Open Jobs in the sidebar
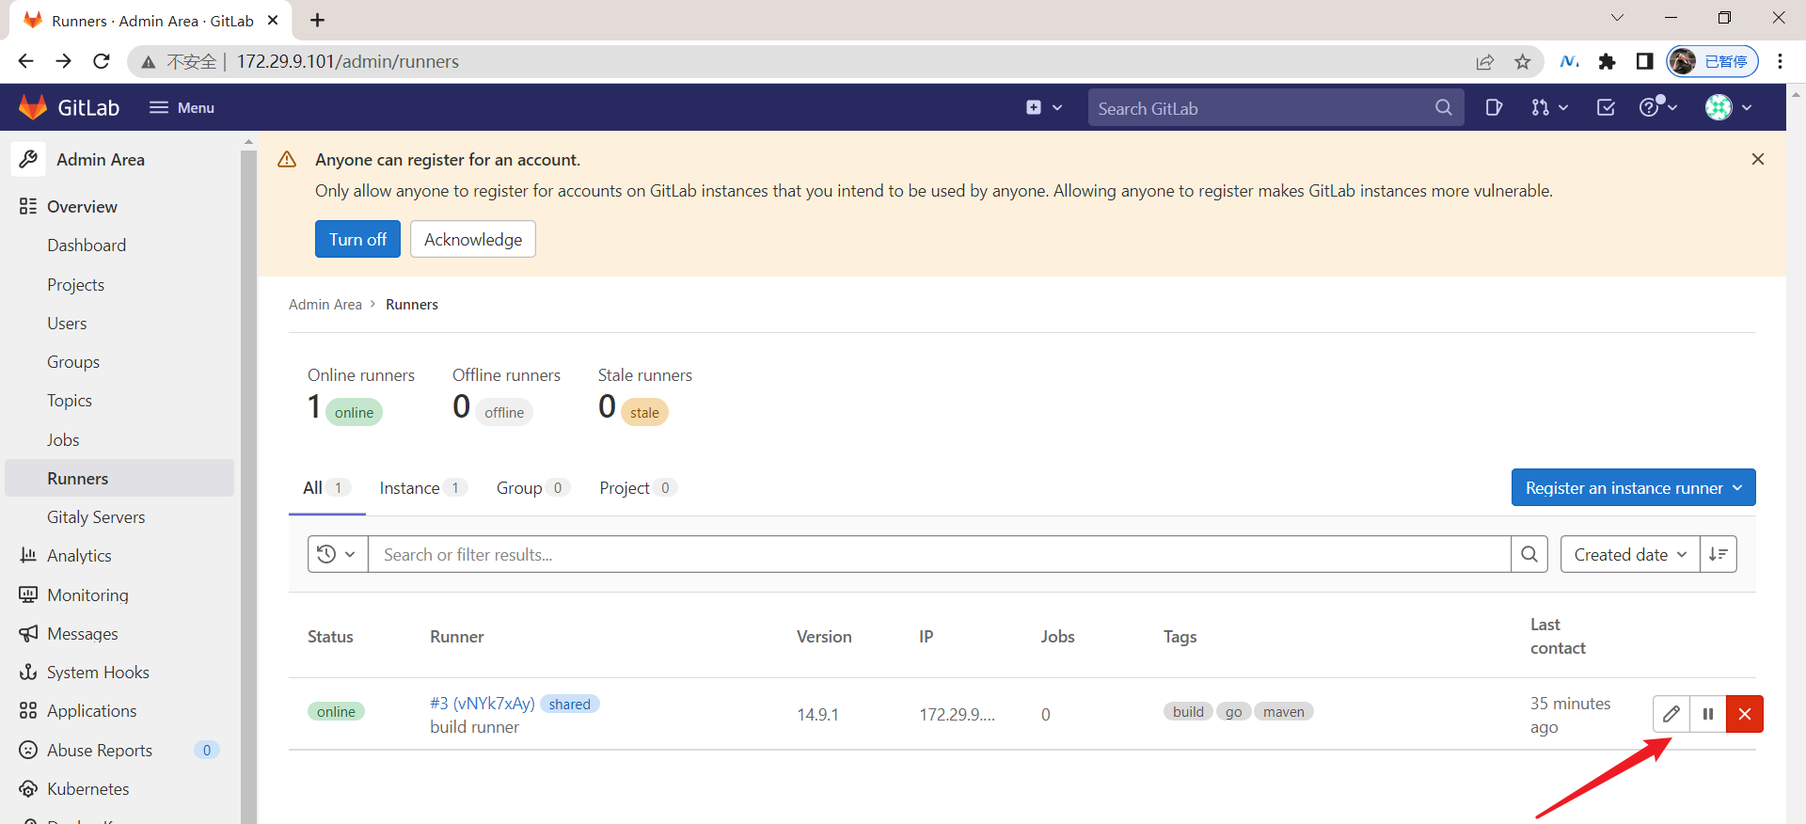 pos(63,439)
